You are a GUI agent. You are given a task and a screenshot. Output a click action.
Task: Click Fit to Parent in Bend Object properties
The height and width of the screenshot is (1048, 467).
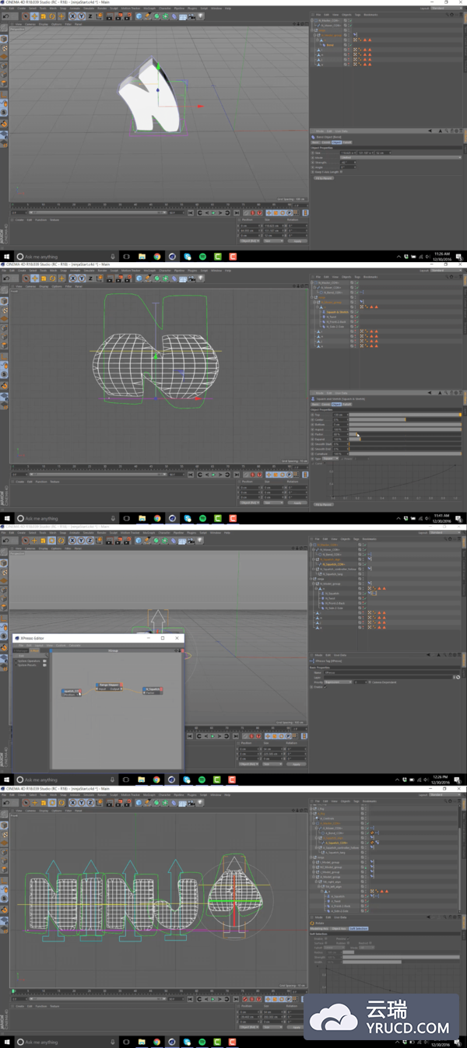tap(324, 178)
